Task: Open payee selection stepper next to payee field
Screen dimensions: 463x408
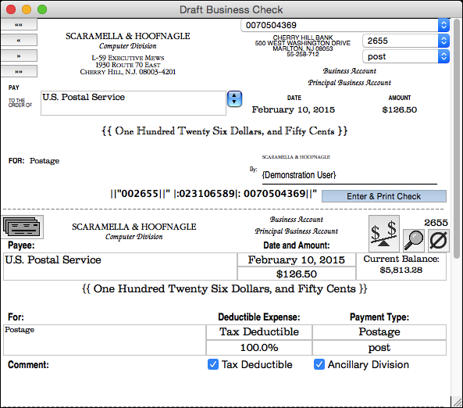Action: point(234,99)
